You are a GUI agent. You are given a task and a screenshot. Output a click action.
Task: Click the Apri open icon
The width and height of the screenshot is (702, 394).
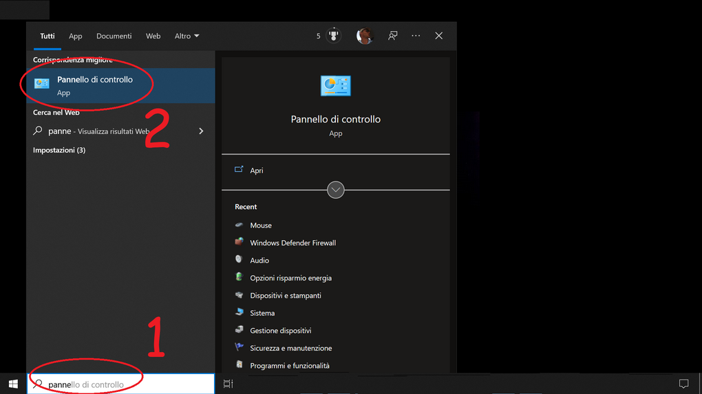(239, 170)
